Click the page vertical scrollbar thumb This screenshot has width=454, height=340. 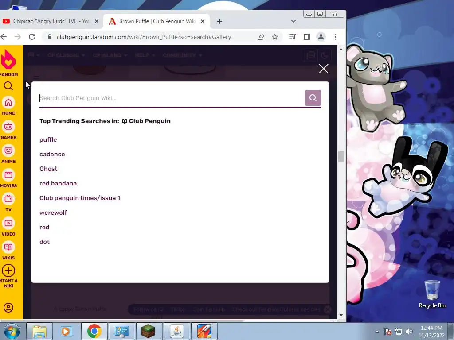click(341, 157)
